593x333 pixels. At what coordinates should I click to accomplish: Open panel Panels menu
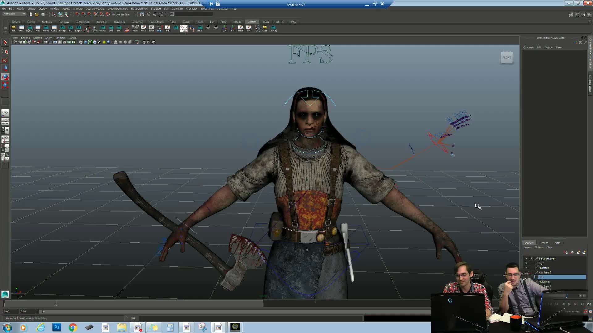72,38
